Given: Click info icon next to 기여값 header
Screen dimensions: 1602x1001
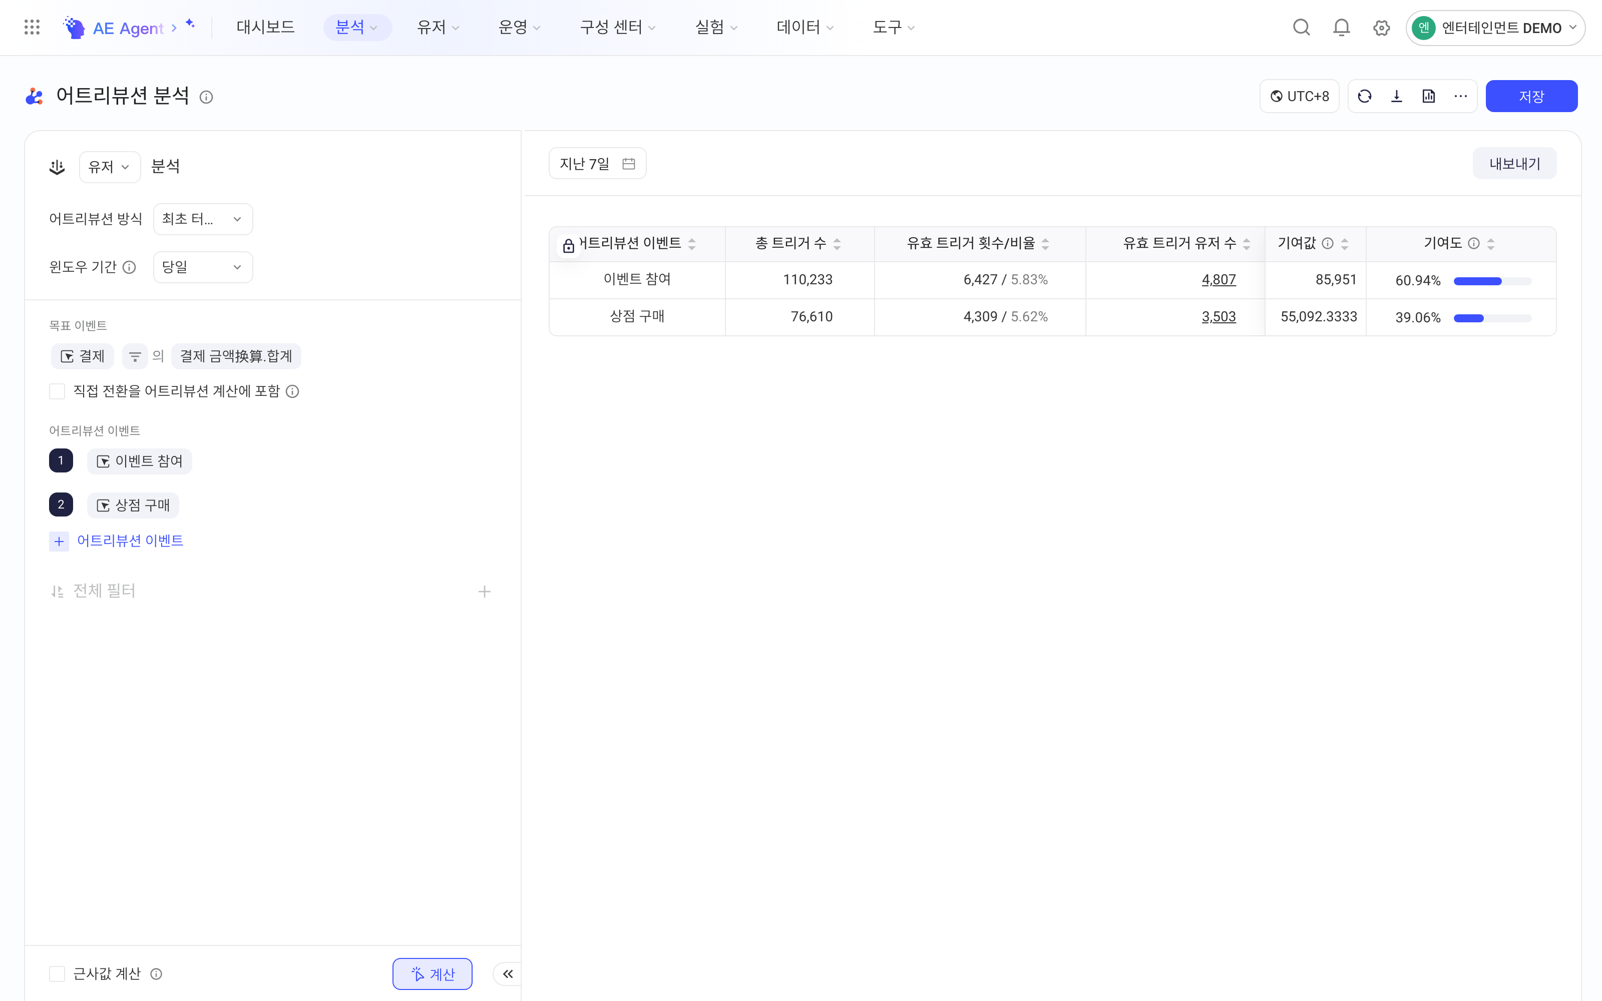Looking at the screenshot, I should pos(1328,244).
